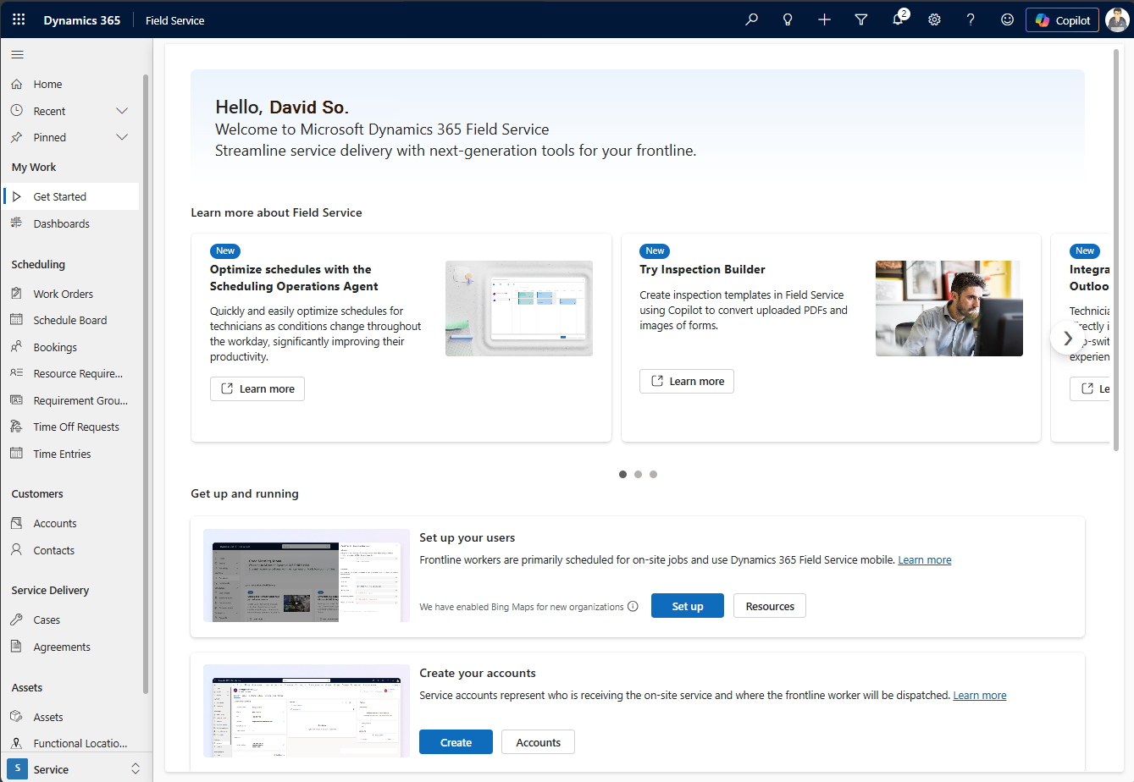The width and height of the screenshot is (1134, 782).
Task: Select Get Started in sidebar
Action: 72,196
